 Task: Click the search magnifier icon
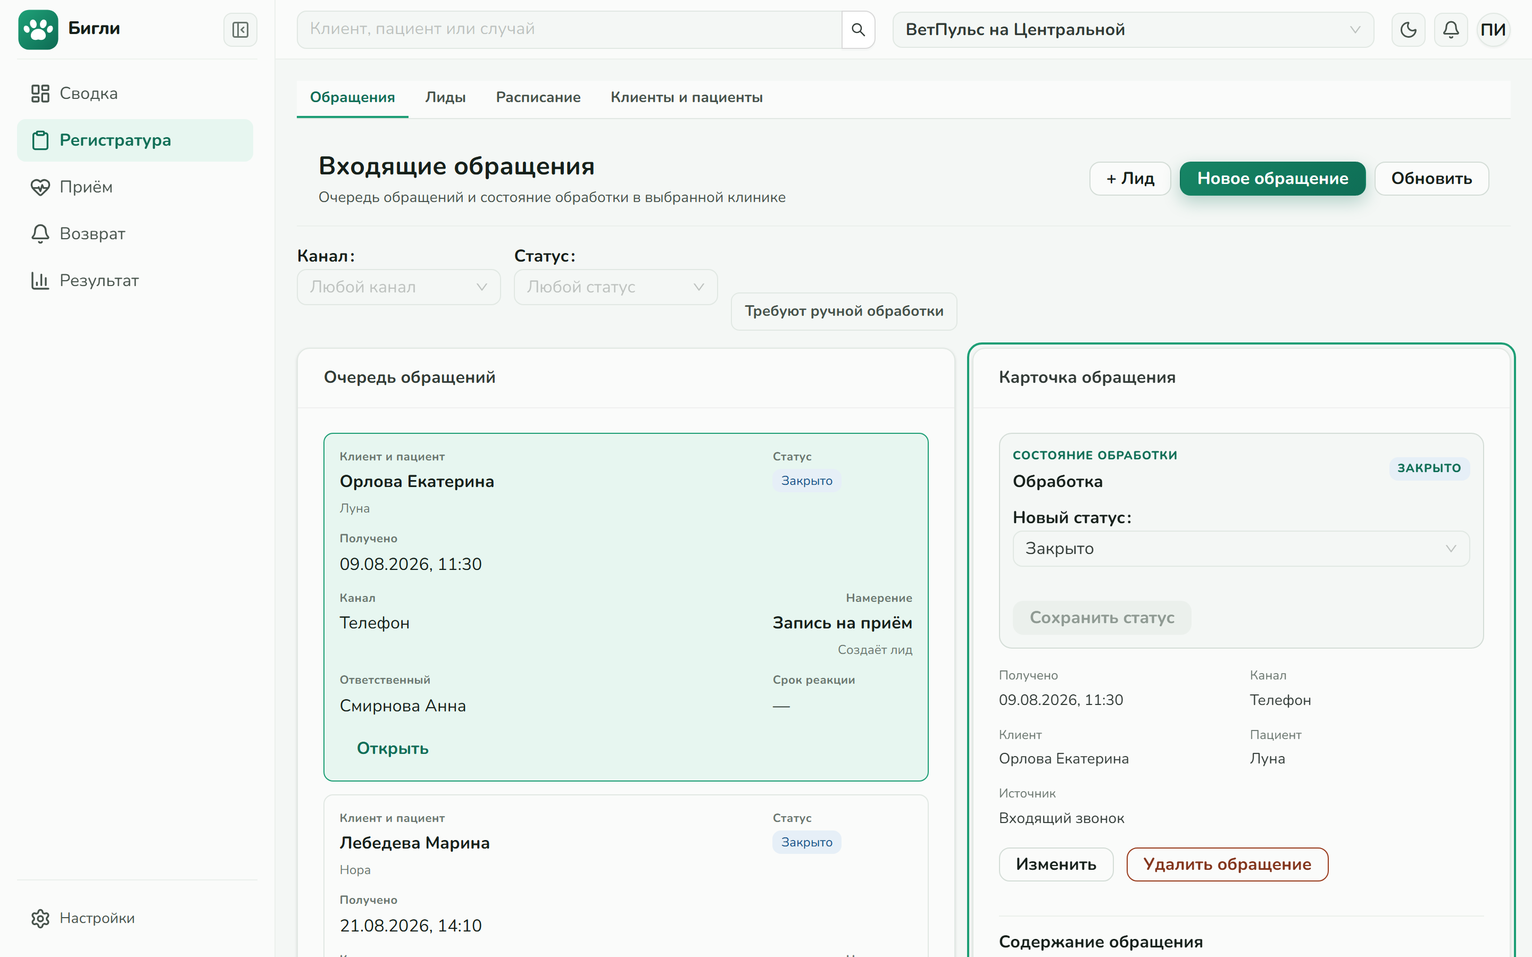pyautogui.click(x=858, y=30)
